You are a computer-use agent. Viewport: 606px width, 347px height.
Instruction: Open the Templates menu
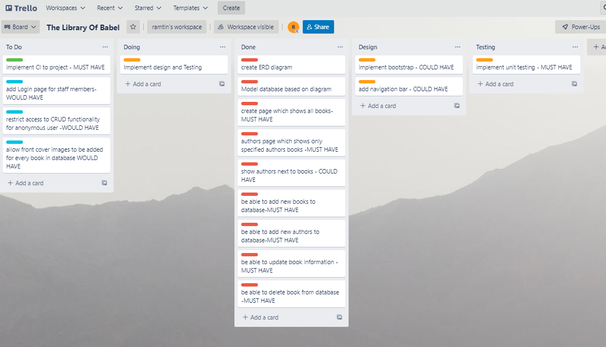[x=190, y=8]
